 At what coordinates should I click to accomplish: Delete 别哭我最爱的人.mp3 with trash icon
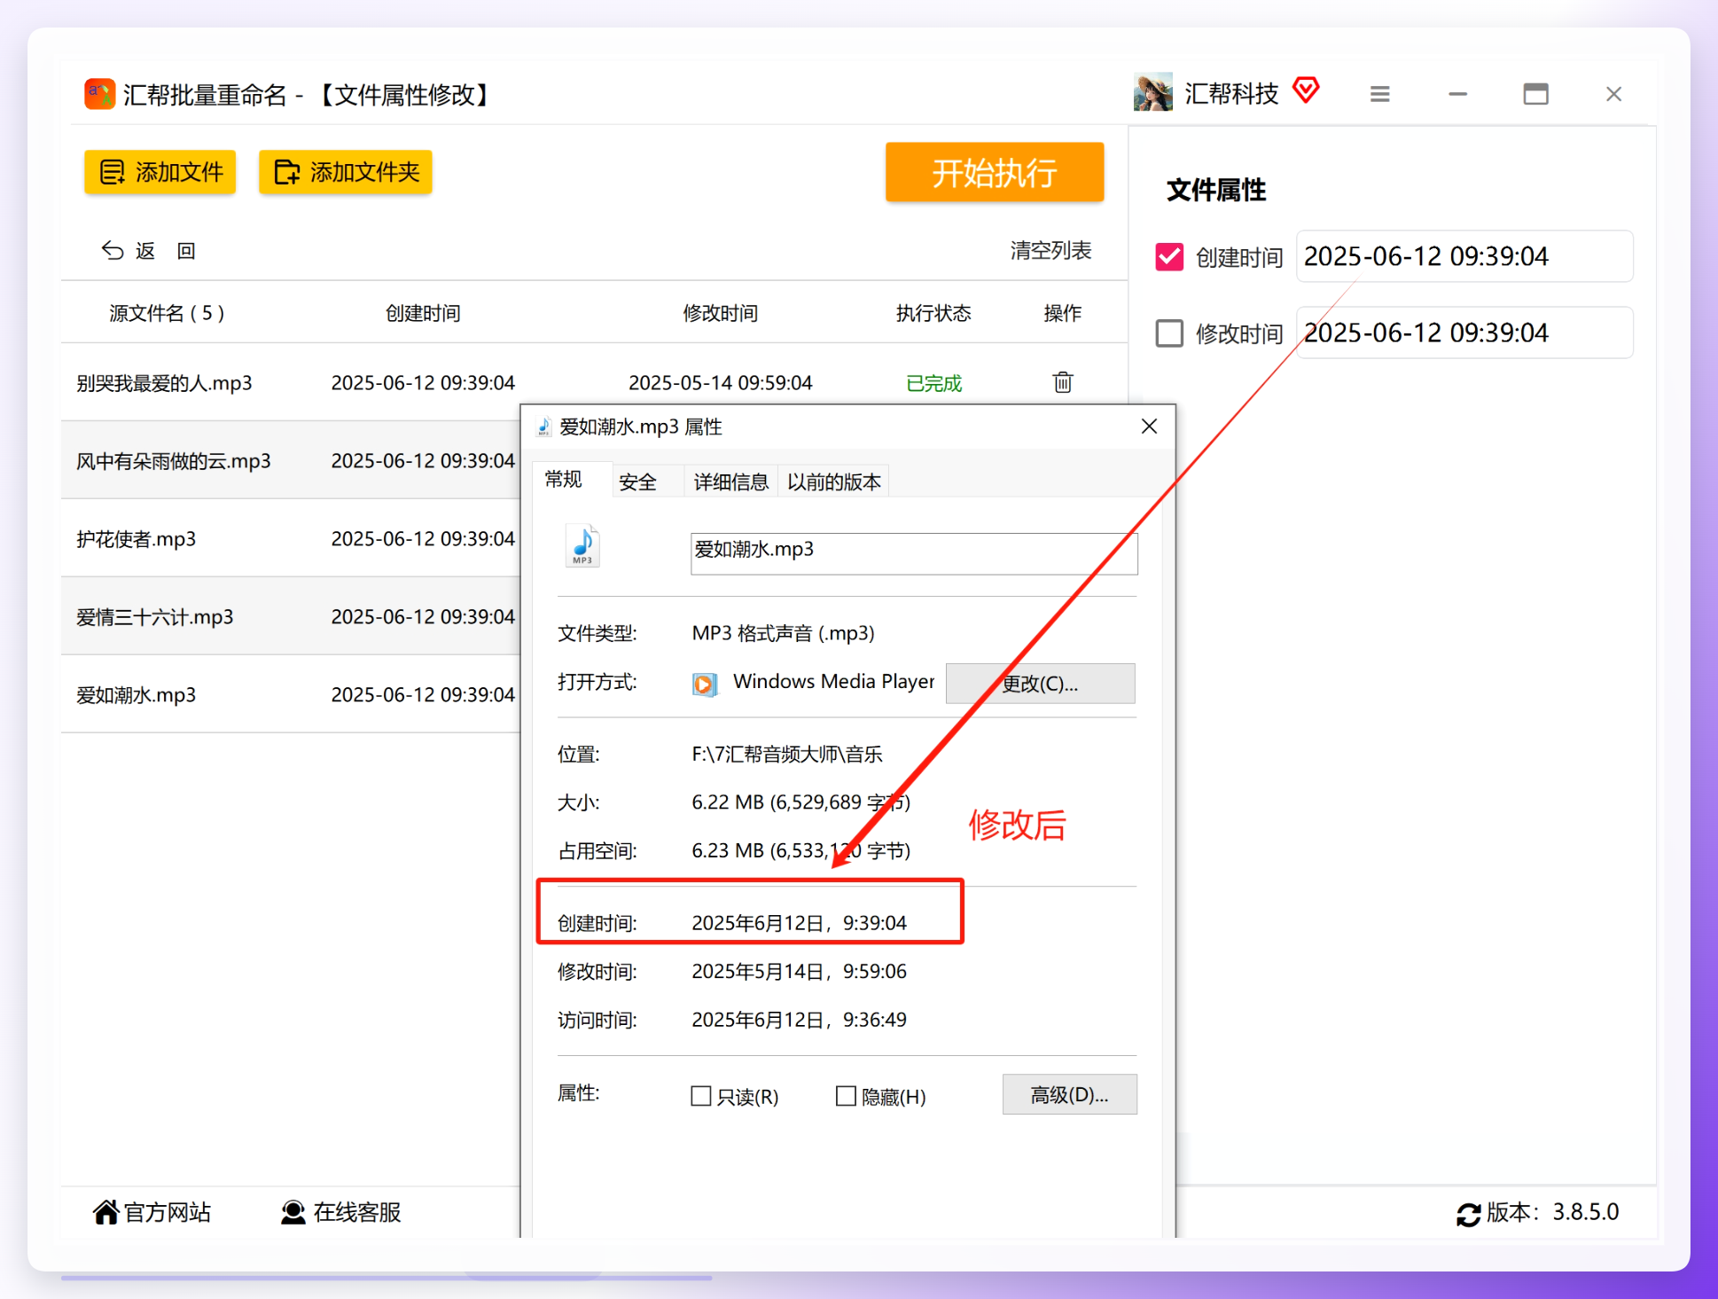coord(1062,382)
